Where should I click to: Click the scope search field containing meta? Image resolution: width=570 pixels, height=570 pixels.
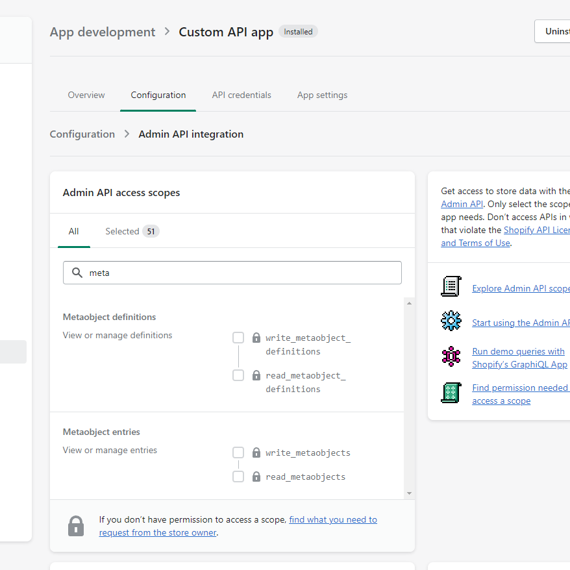point(232,273)
